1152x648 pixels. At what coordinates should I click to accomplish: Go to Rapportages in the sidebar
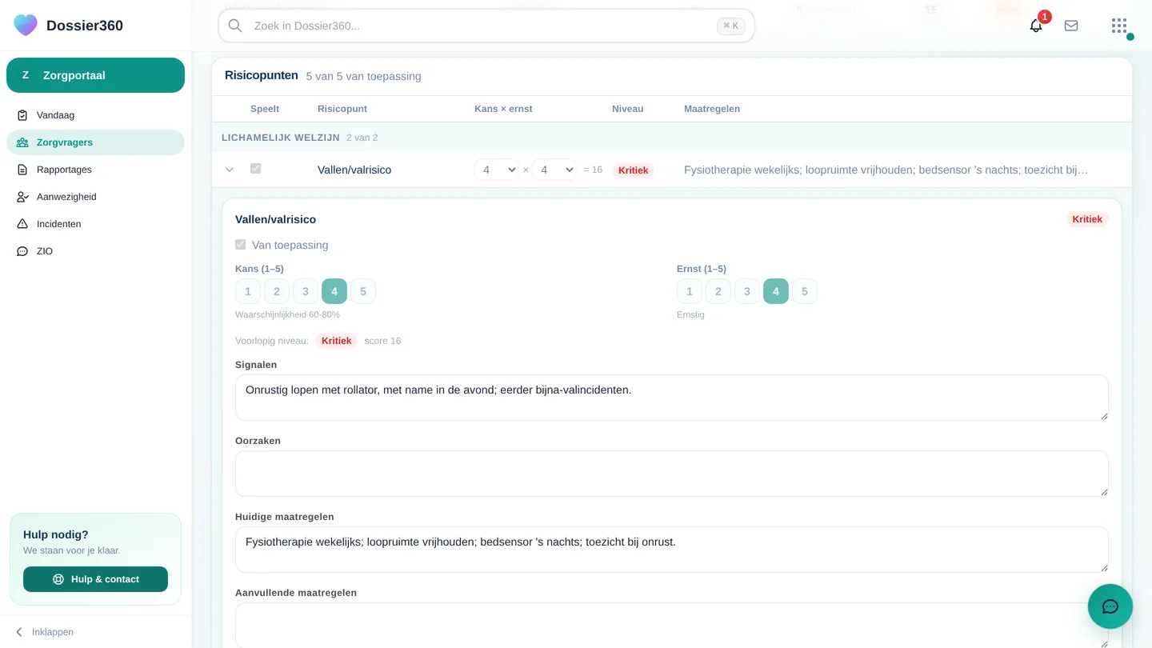pyautogui.click(x=95, y=170)
